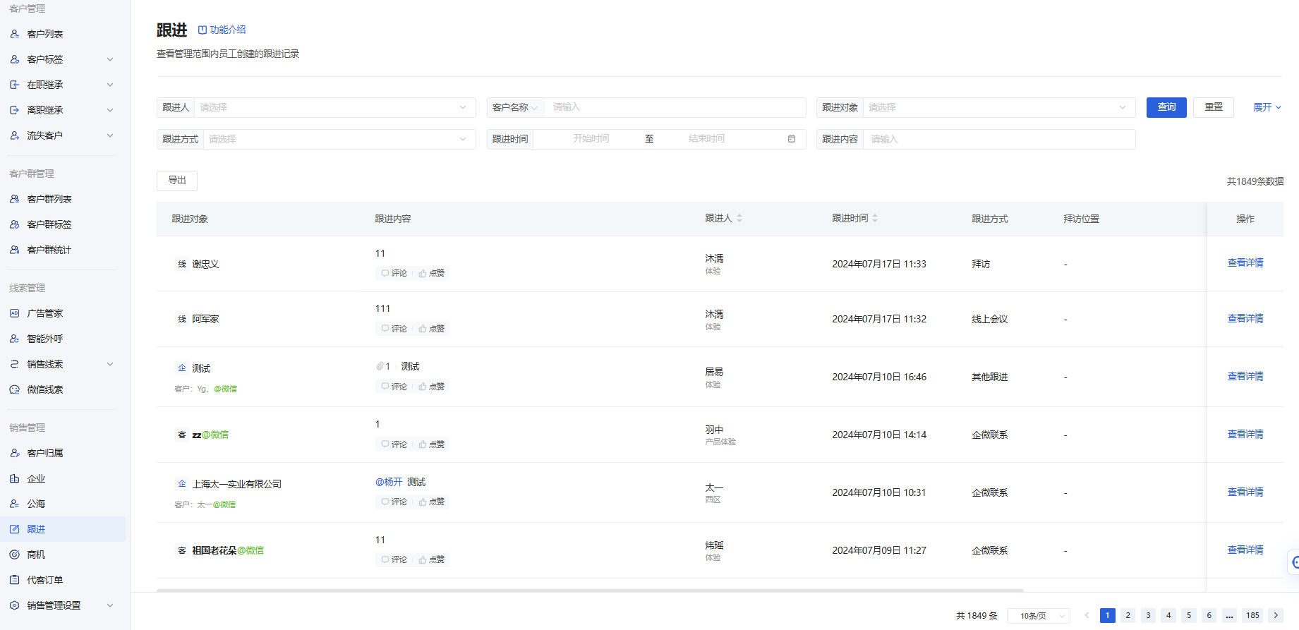
Task: Open 查看详情 for 上海太一实业有限公司 row
Action: pyautogui.click(x=1245, y=492)
